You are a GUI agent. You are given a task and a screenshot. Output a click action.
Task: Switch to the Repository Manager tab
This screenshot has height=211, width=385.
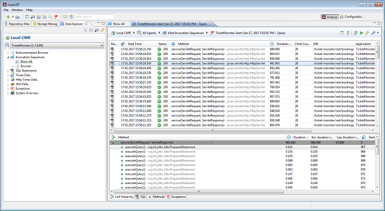click(17, 24)
